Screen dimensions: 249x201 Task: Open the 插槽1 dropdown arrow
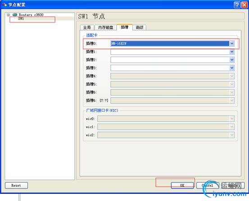coord(232,52)
